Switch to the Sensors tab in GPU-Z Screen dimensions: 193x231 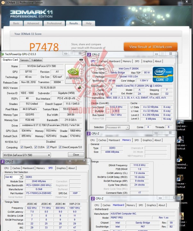click(24, 60)
